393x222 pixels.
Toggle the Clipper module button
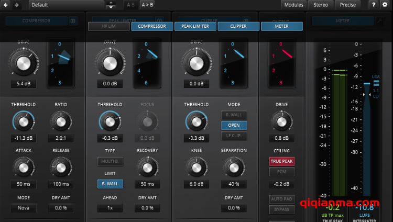pyautogui.click(x=238, y=26)
